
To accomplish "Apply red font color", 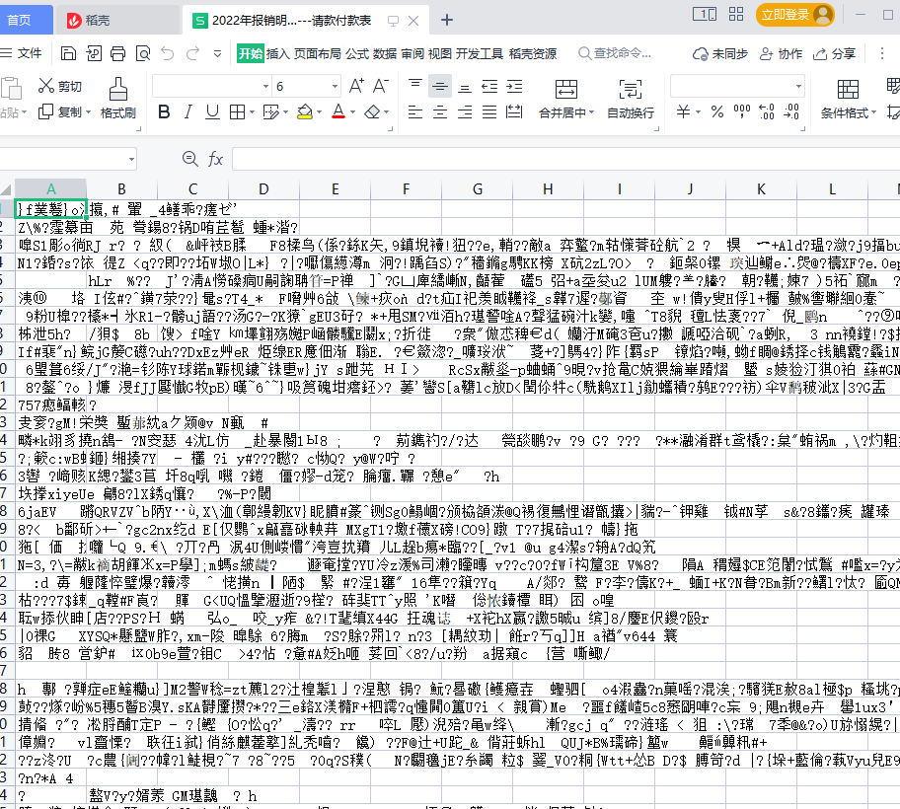I will click(x=338, y=111).
